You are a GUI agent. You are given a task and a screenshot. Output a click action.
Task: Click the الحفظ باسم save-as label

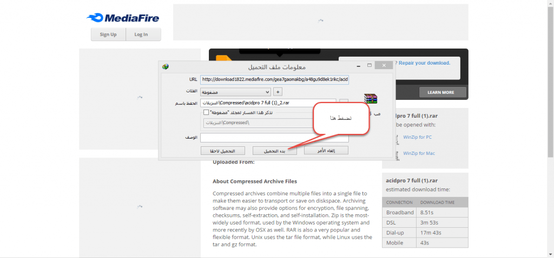pos(187,103)
